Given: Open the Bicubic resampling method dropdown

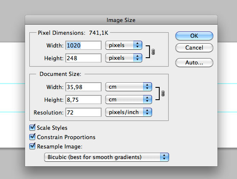Looking at the screenshot, I should coord(107,157).
